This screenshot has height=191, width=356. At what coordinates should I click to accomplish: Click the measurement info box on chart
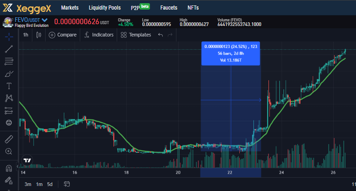point(231,54)
